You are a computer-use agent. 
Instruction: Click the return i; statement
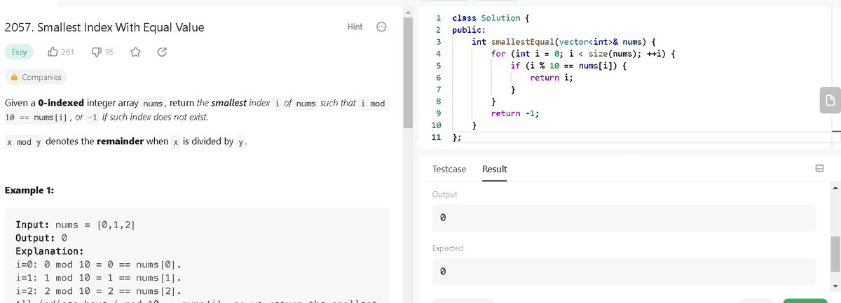click(552, 78)
